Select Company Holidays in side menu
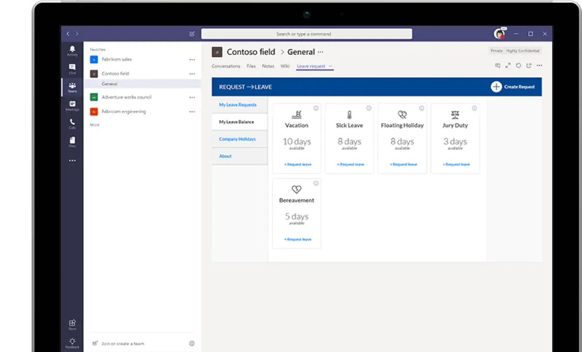The height and width of the screenshot is (352, 582). tap(237, 139)
